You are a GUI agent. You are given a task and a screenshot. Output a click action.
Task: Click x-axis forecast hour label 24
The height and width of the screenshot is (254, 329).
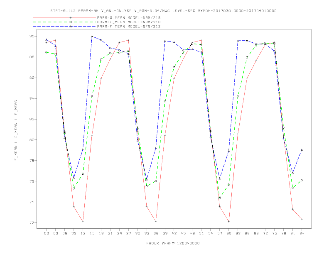pyautogui.click(x=119, y=233)
